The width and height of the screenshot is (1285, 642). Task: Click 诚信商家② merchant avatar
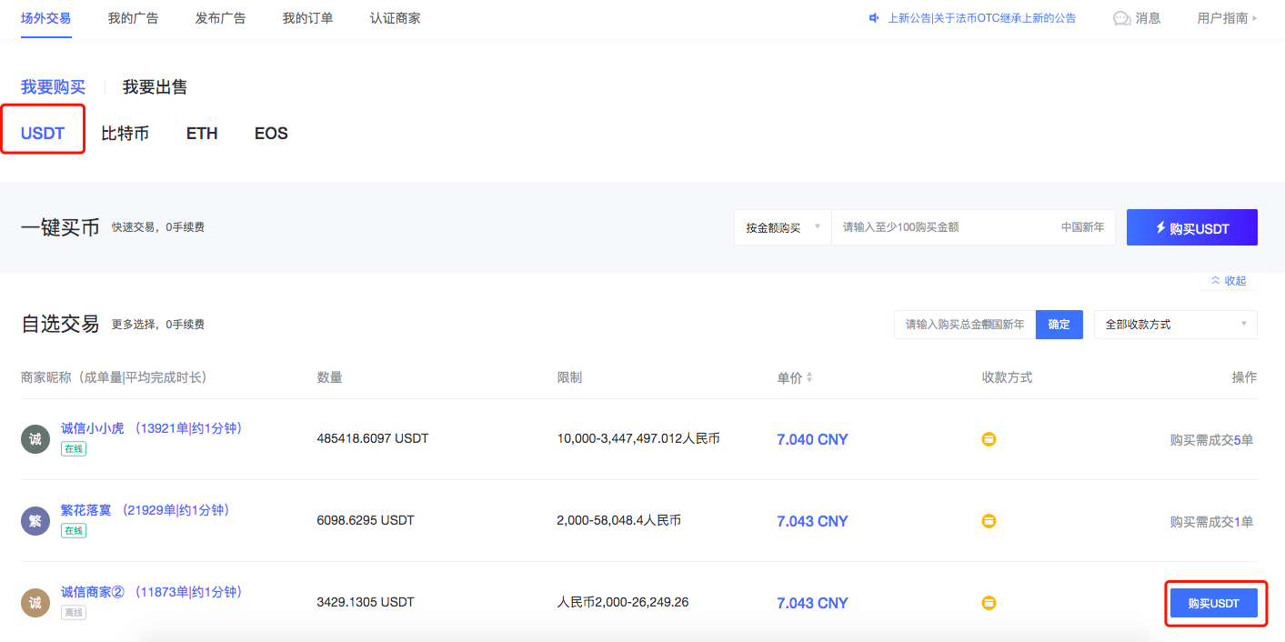click(35, 603)
